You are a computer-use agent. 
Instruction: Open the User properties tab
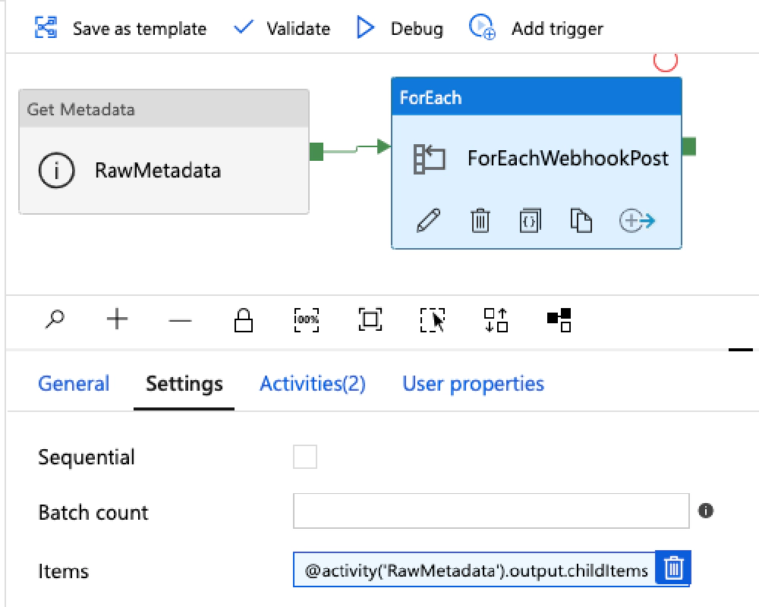click(x=472, y=384)
